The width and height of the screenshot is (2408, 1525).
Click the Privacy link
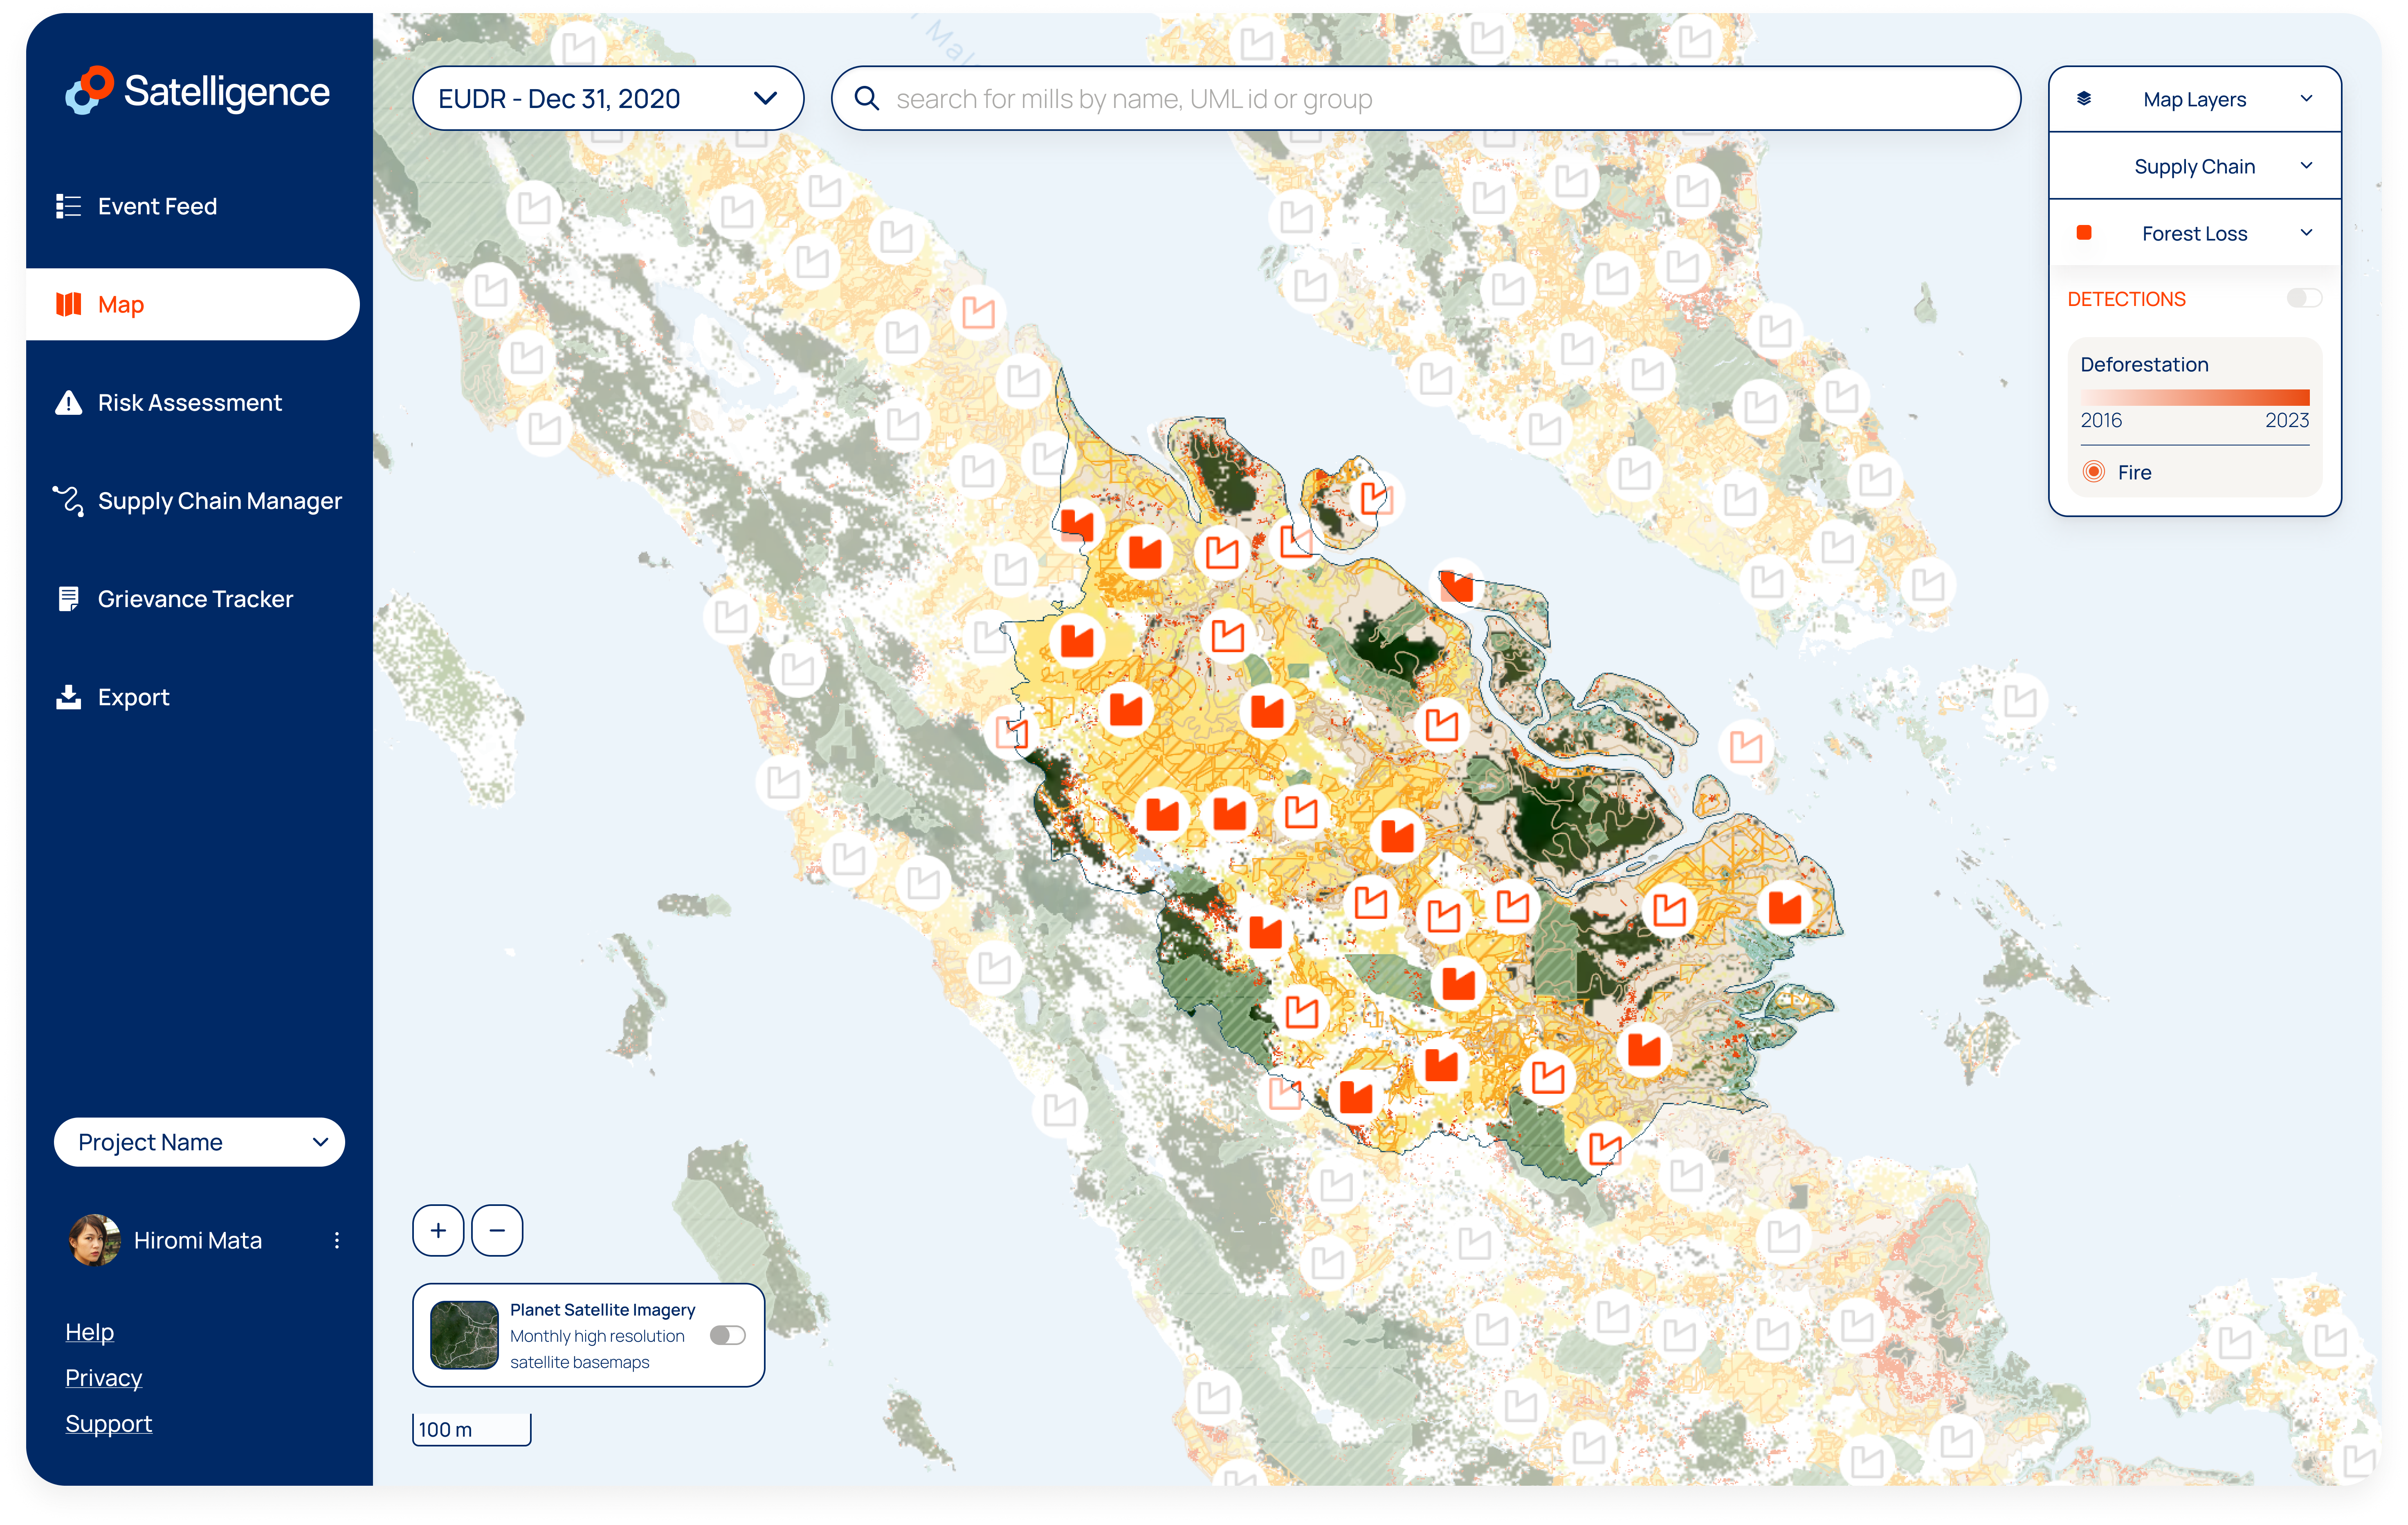104,1378
